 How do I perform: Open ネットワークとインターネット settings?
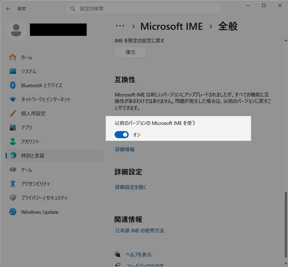[x=55, y=99]
